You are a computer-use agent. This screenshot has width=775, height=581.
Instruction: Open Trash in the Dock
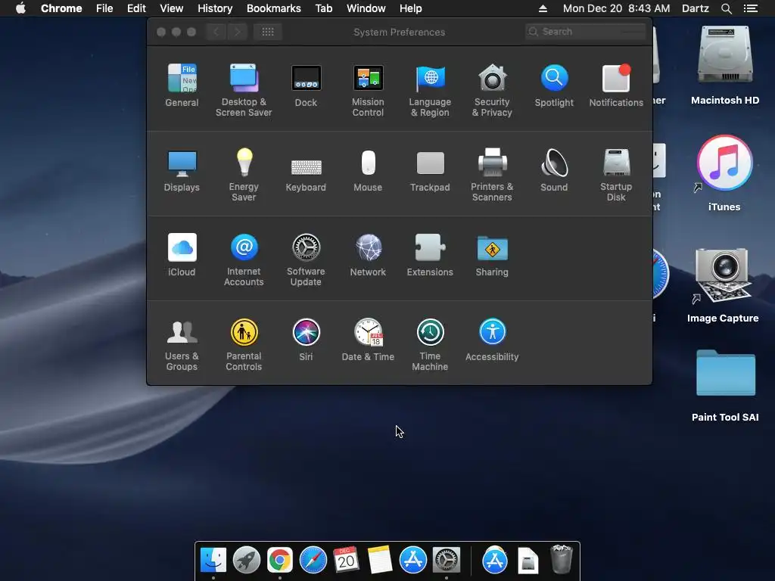click(x=561, y=559)
